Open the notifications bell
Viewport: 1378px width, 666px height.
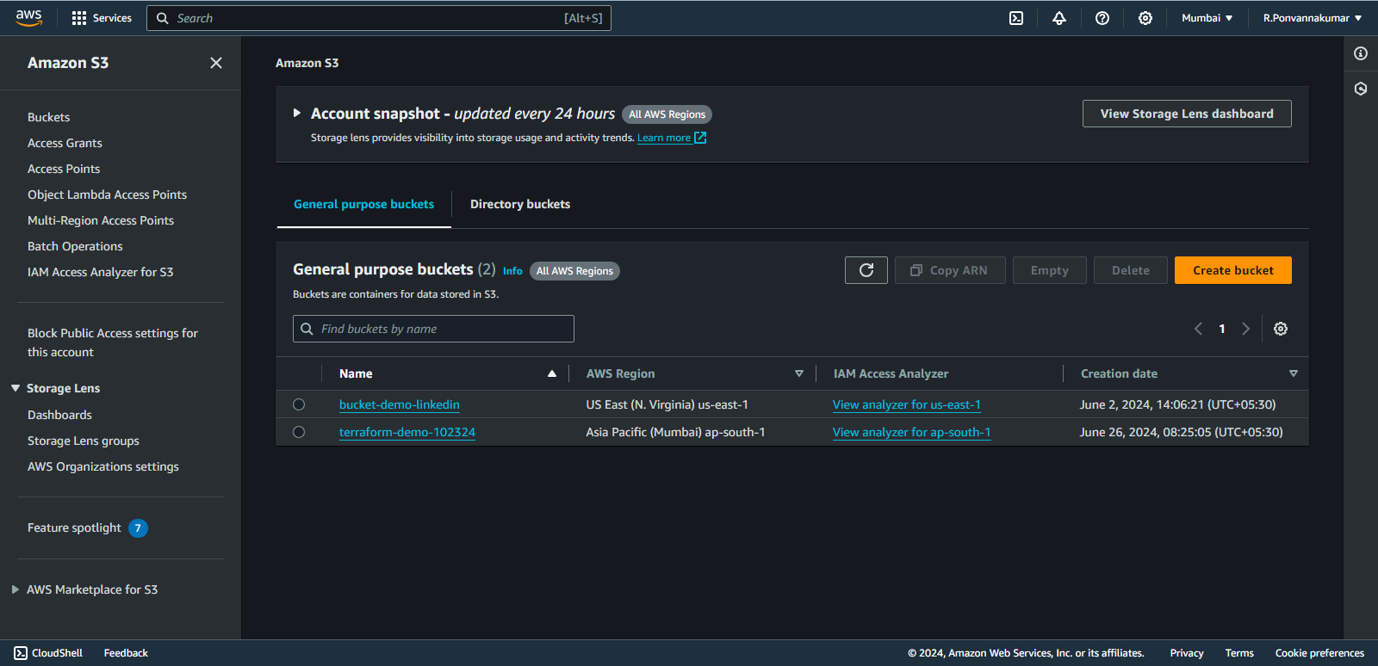click(x=1059, y=18)
